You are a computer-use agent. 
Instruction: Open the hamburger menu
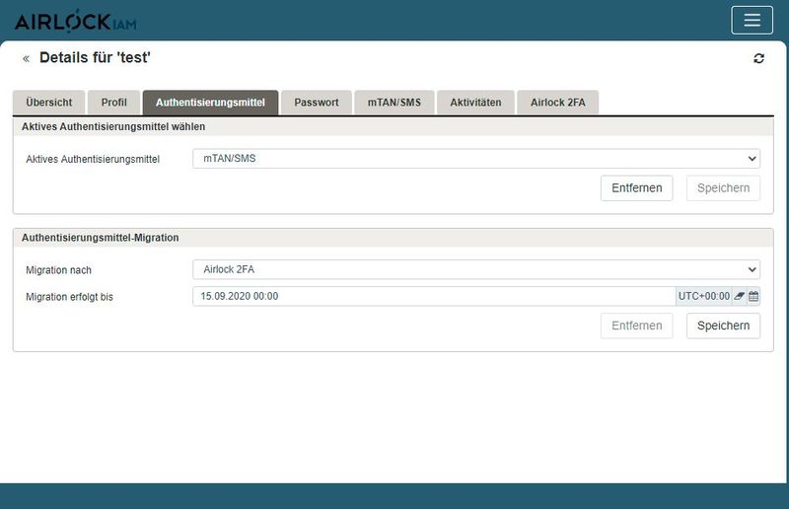coord(752,20)
